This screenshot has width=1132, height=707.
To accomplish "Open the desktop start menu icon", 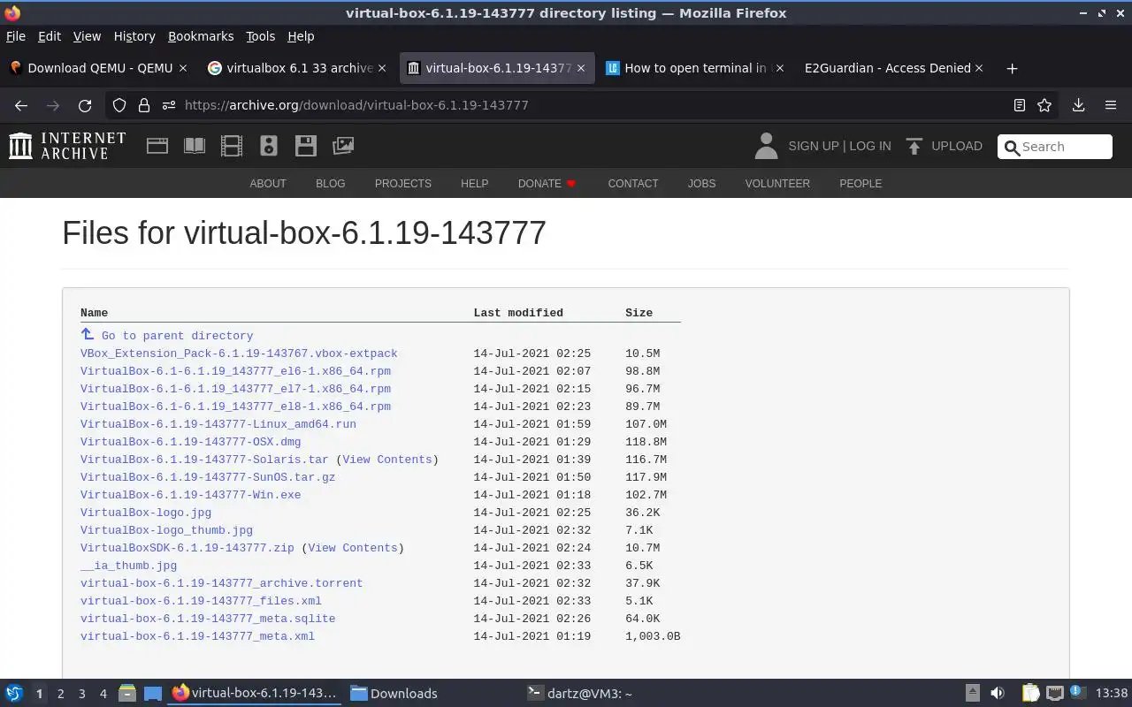I will point(14,694).
